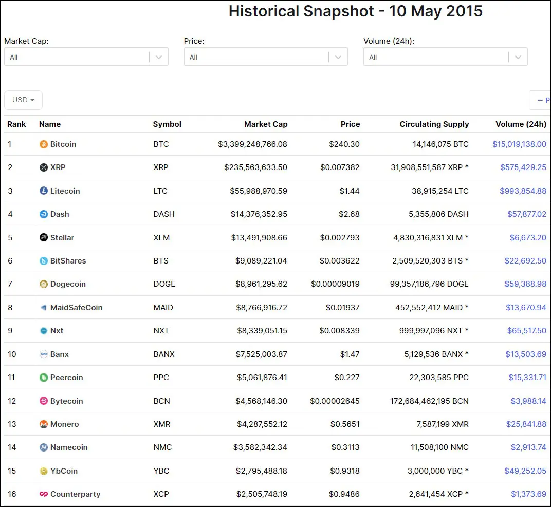Open the Banx name link
This screenshot has width=551, height=507.
(x=60, y=354)
